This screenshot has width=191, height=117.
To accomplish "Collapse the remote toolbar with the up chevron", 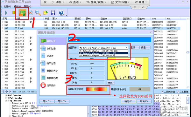I will pos(143,7).
